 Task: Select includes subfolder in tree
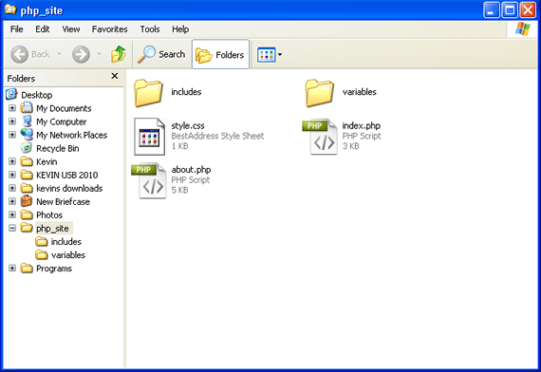click(66, 242)
